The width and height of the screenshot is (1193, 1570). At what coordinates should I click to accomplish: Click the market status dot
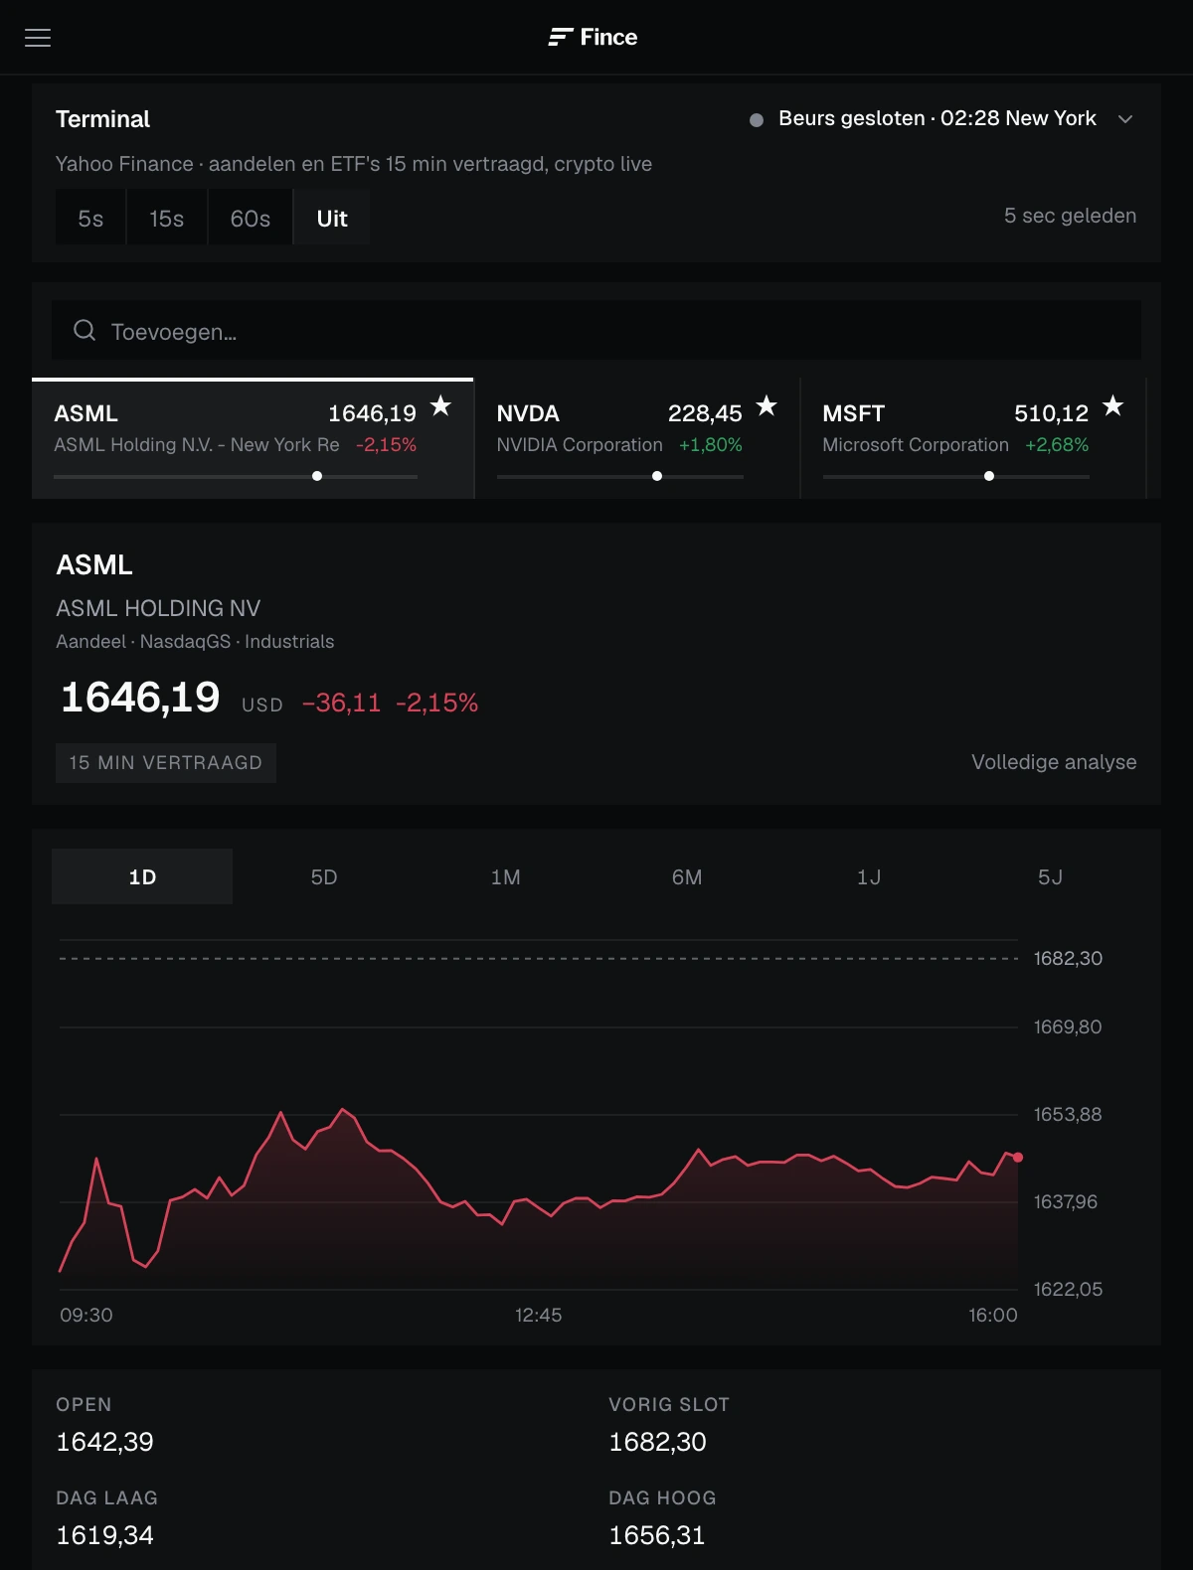[757, 119]
